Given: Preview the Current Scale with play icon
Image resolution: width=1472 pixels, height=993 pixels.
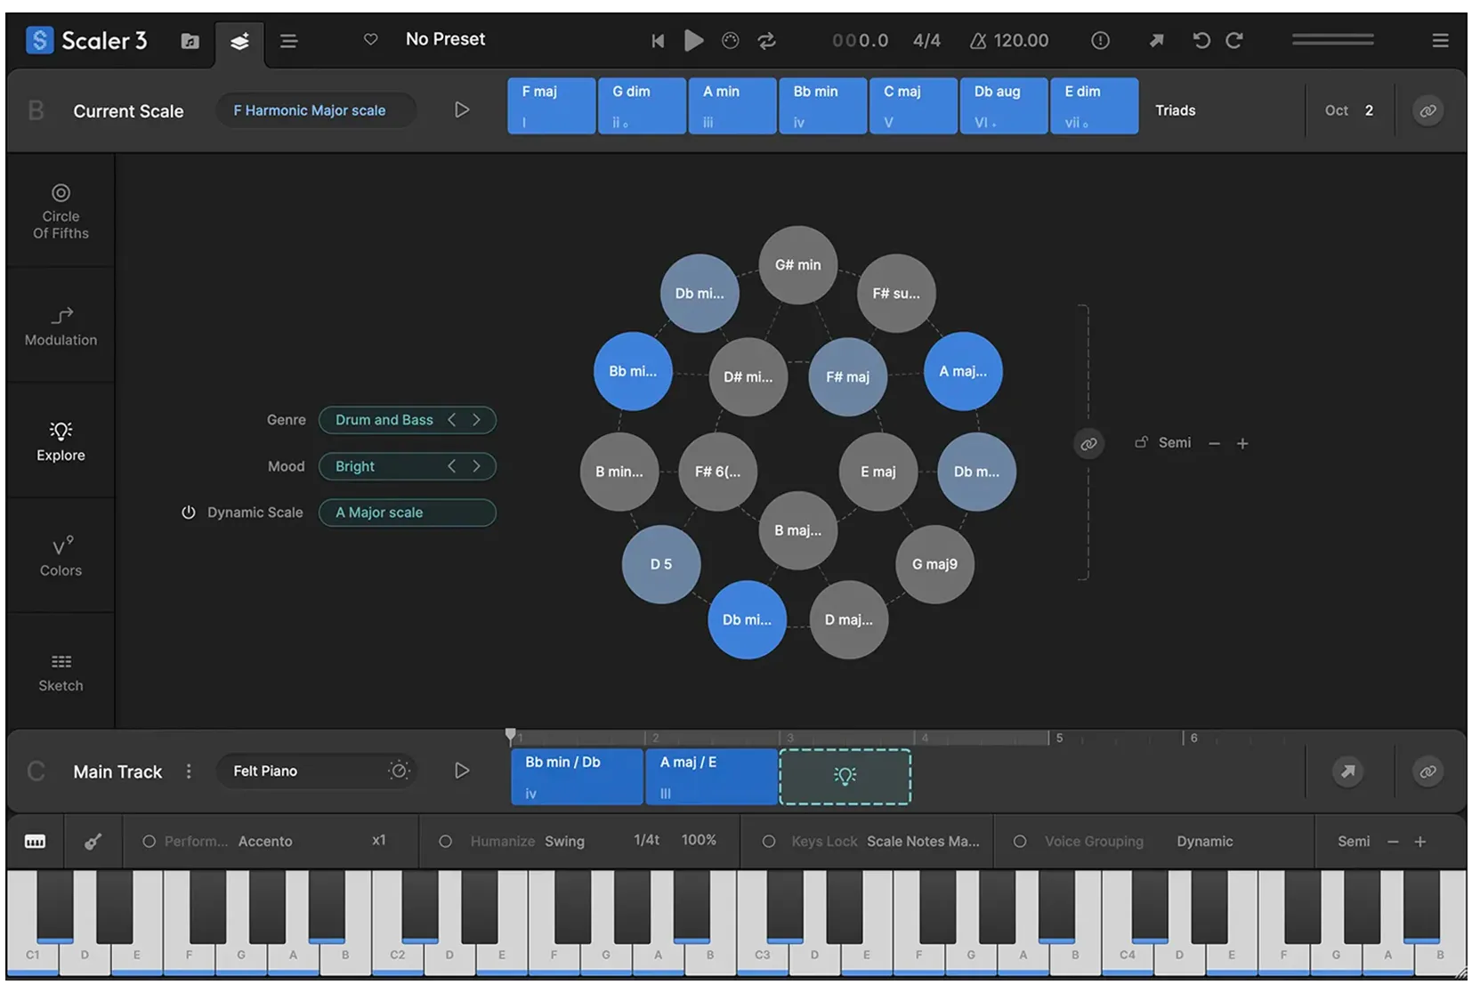Looking at the screenshot, I should [x=462, y=110].
